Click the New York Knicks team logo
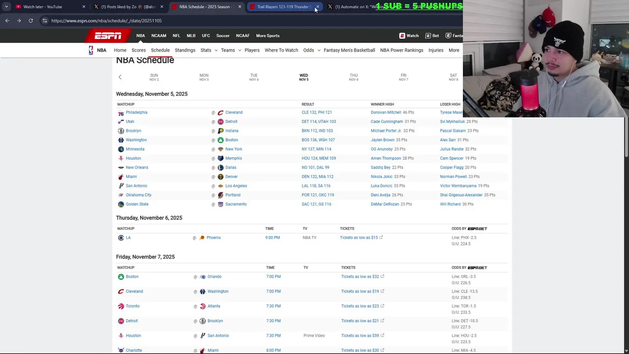Viewport: 629px width, 354px height. [221, 149]
